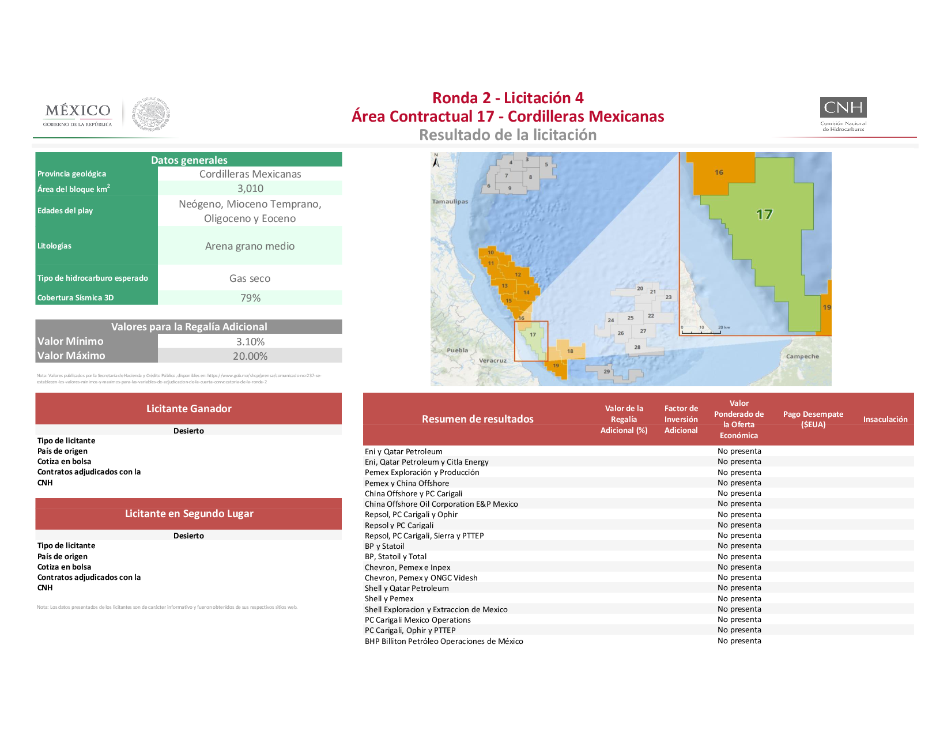Click the 'Campeche' label on the map
Screen dimensions: 951x735
(x=802, y=356)
